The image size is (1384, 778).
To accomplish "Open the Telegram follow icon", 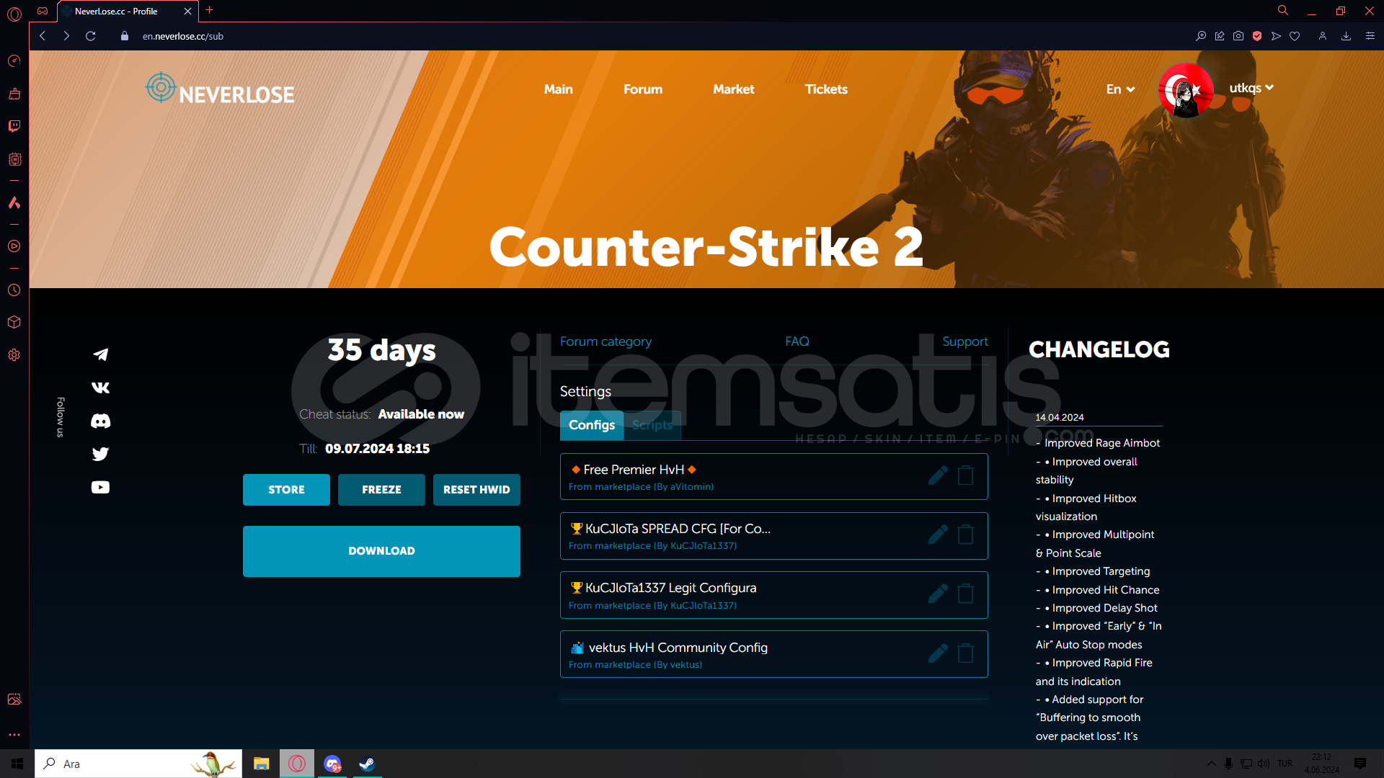I will click(101, 354).
